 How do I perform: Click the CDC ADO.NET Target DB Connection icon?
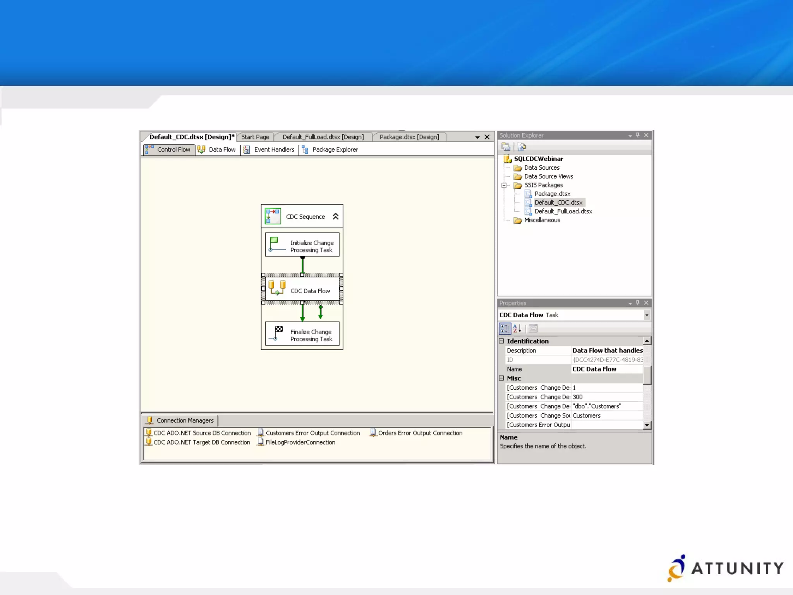[149, 442]
